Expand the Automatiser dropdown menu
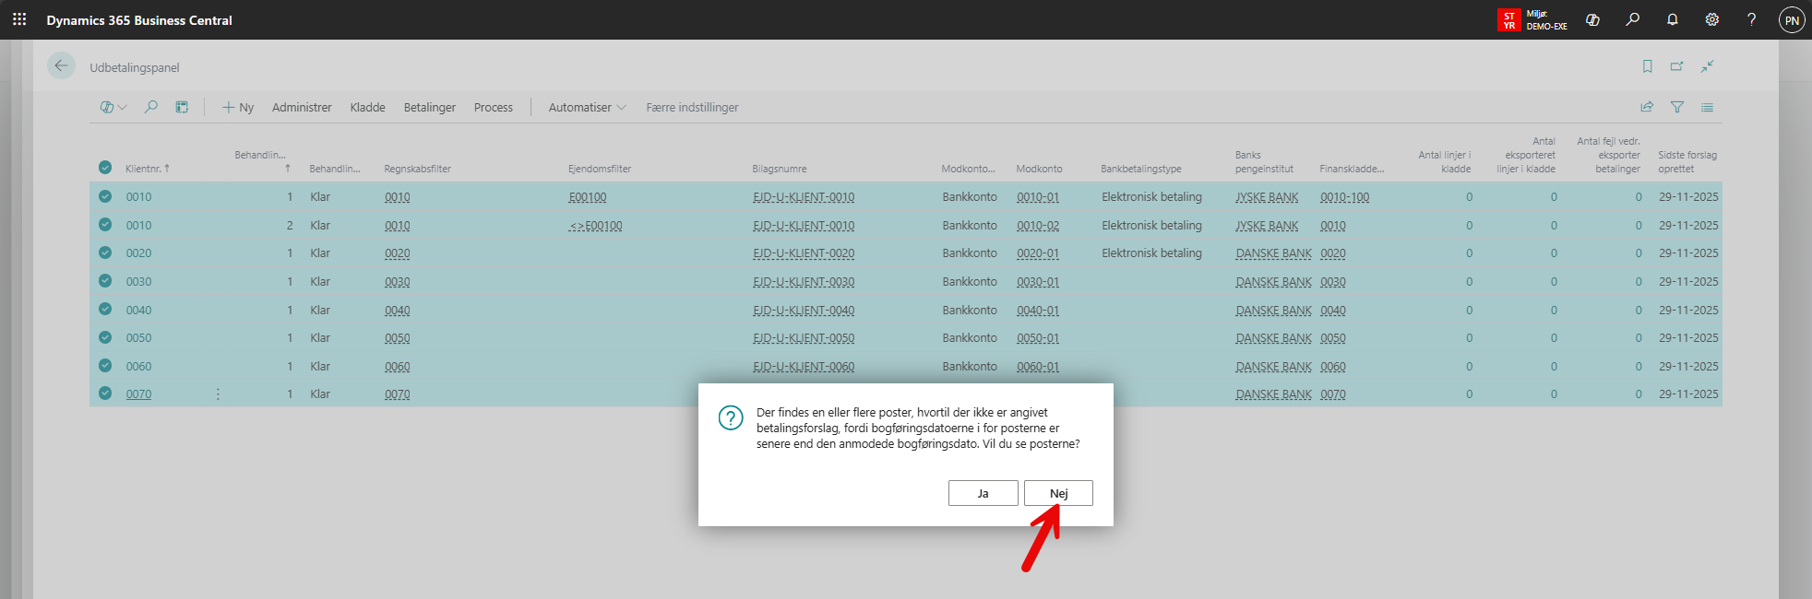 [587, 107]
